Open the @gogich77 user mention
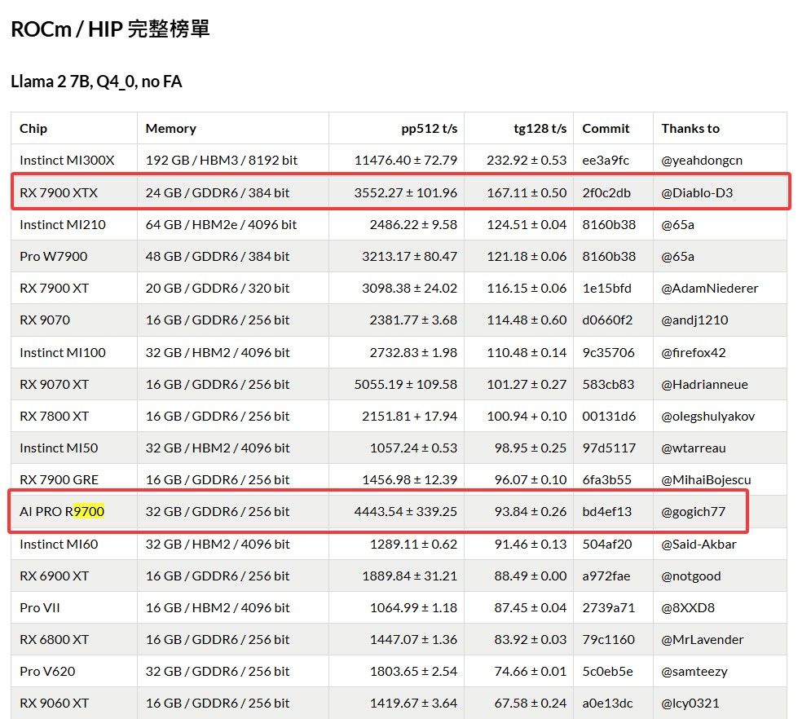Viewport: 811px width, 719px height. pyautogui.click(x=694, y=512)
